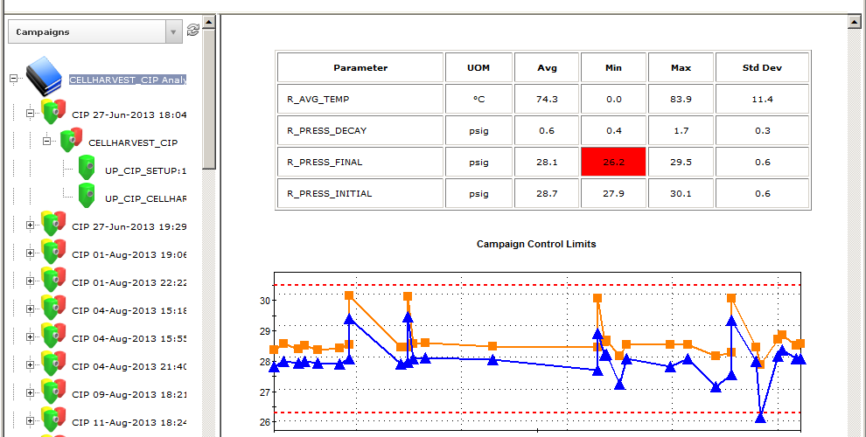Click shield icon of CIP 01-Aug-2013 22:22
Image resolution: width=866 pixels, height=437 pixels.
click(x=53, y=280)
